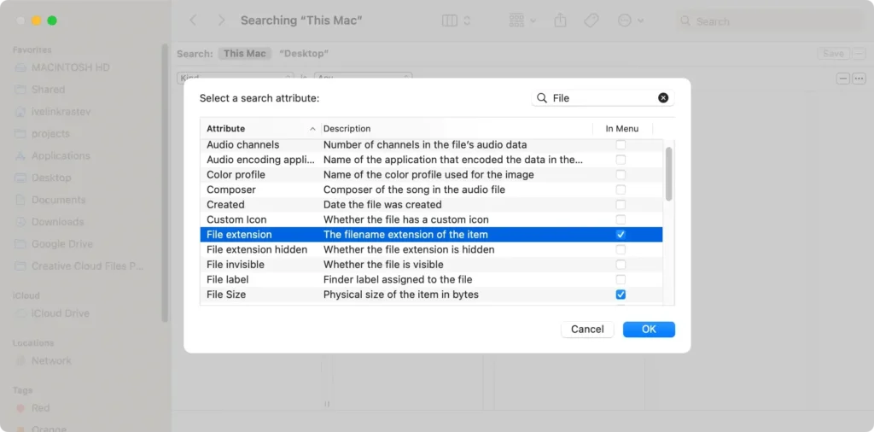Enable In Menu checkbox for File invisible
874x432 pixels.
pyautogui.click(x=621, y=265)
